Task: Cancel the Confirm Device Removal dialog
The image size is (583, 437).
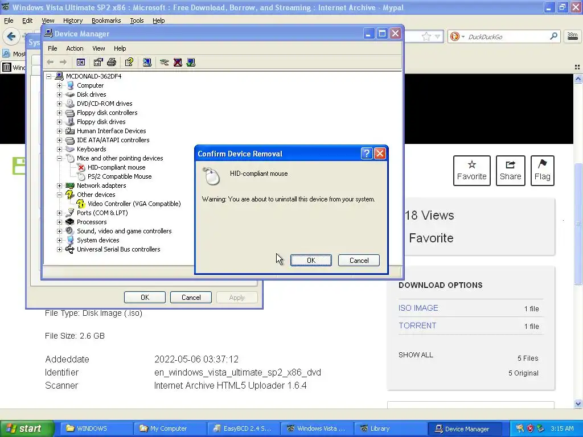Action: (359, 261)
